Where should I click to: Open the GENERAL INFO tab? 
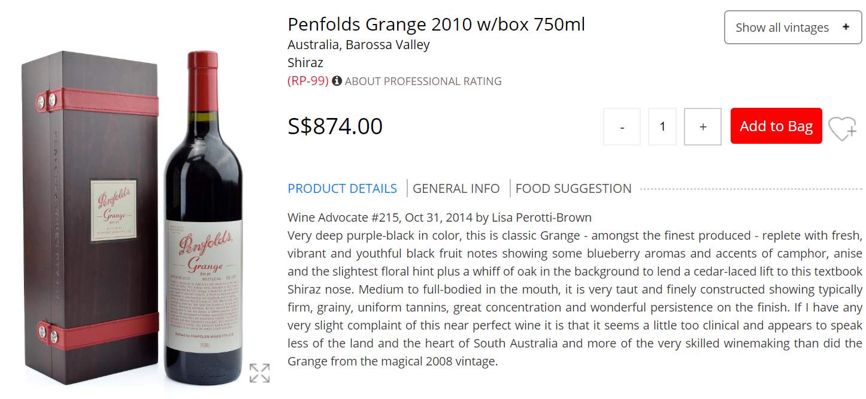tap(456, 189)
